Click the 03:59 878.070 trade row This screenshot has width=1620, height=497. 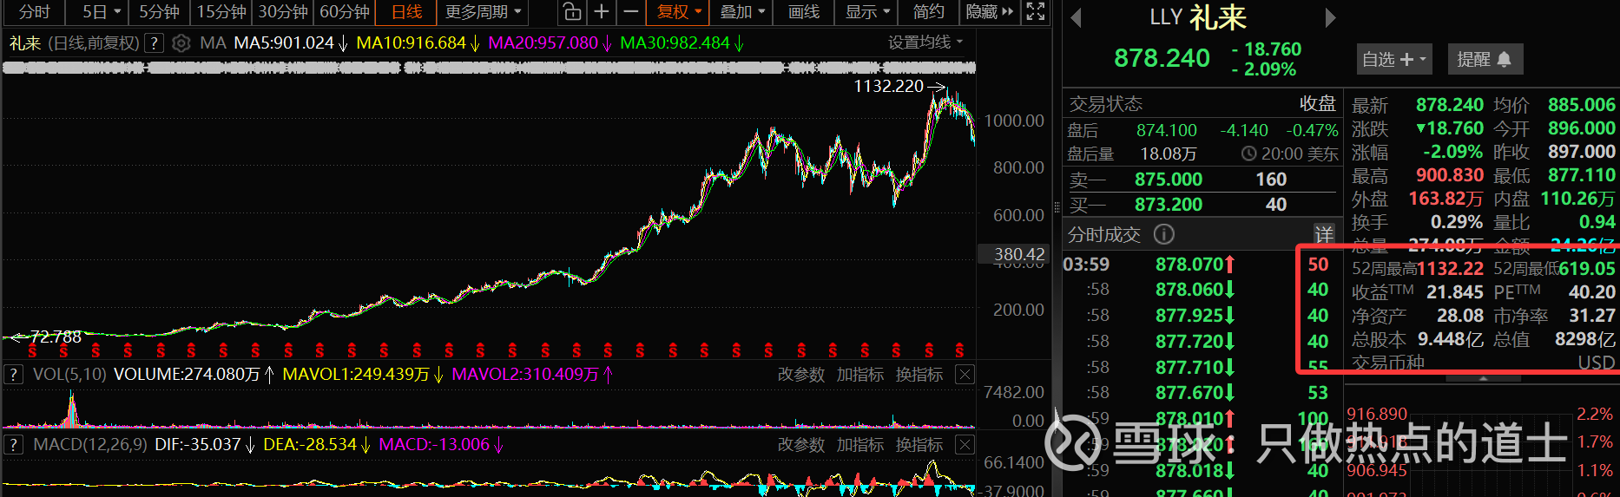pos(1196,265)
